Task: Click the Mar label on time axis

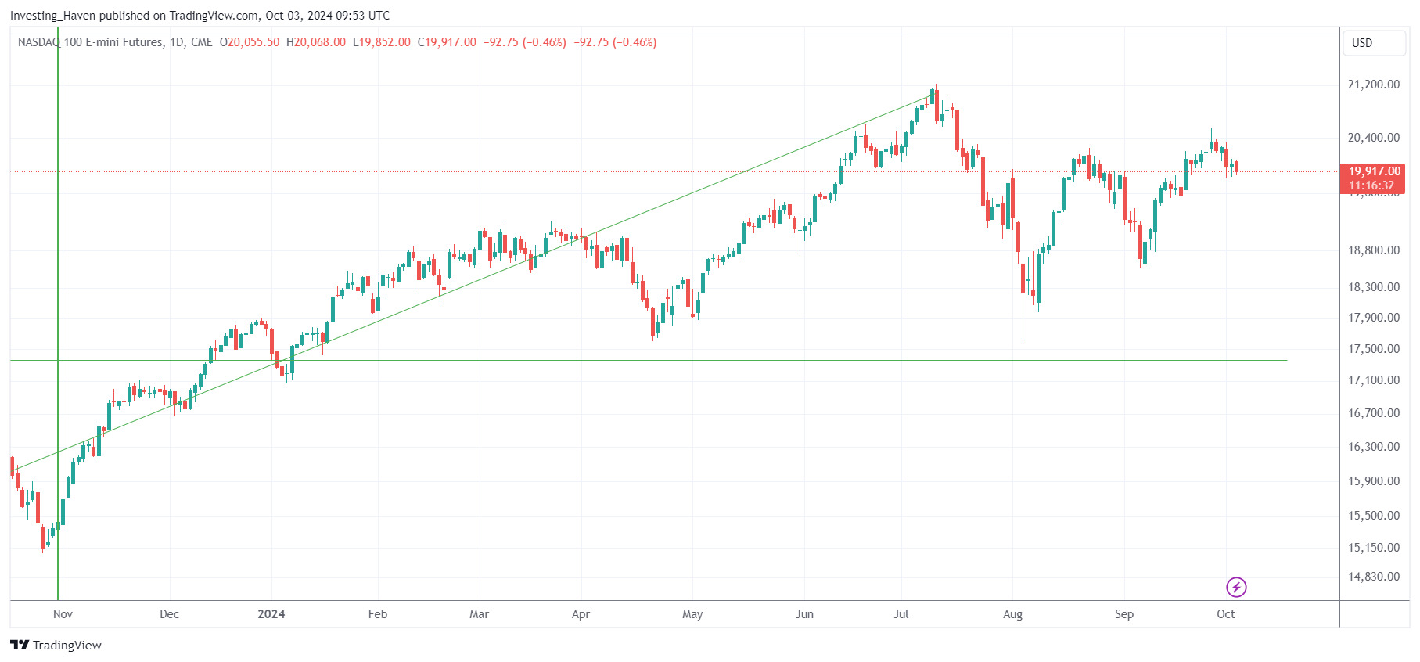Action: pos(479,614)
